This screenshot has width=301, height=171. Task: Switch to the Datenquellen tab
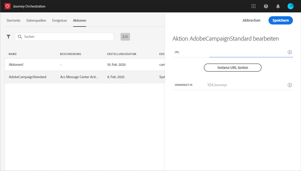(x=36, y=20)
